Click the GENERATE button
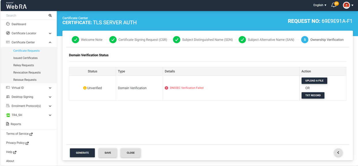The width and height of the screenshot is (358, 166). coord(82,153)
